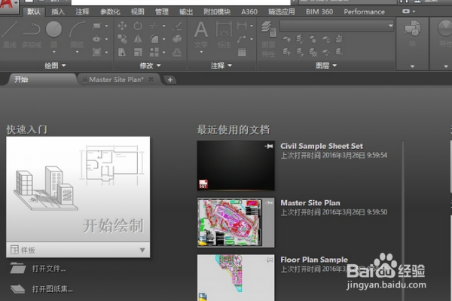Select the Explode tool
Viewport: 452px width, 301px height.
click(x=176, y=39)
